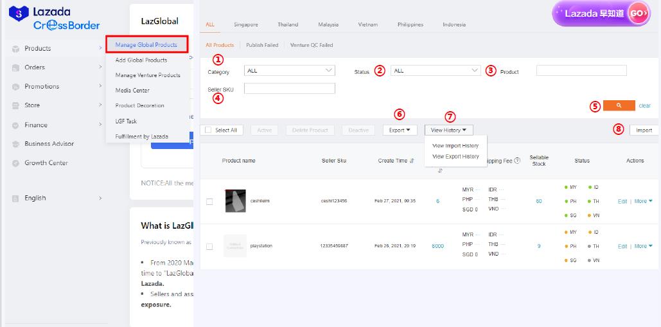Image resolution: width=661 pixels, height=327 pixels.
Task: Switch to the Malaysia tab
Action: coord(328,24)
